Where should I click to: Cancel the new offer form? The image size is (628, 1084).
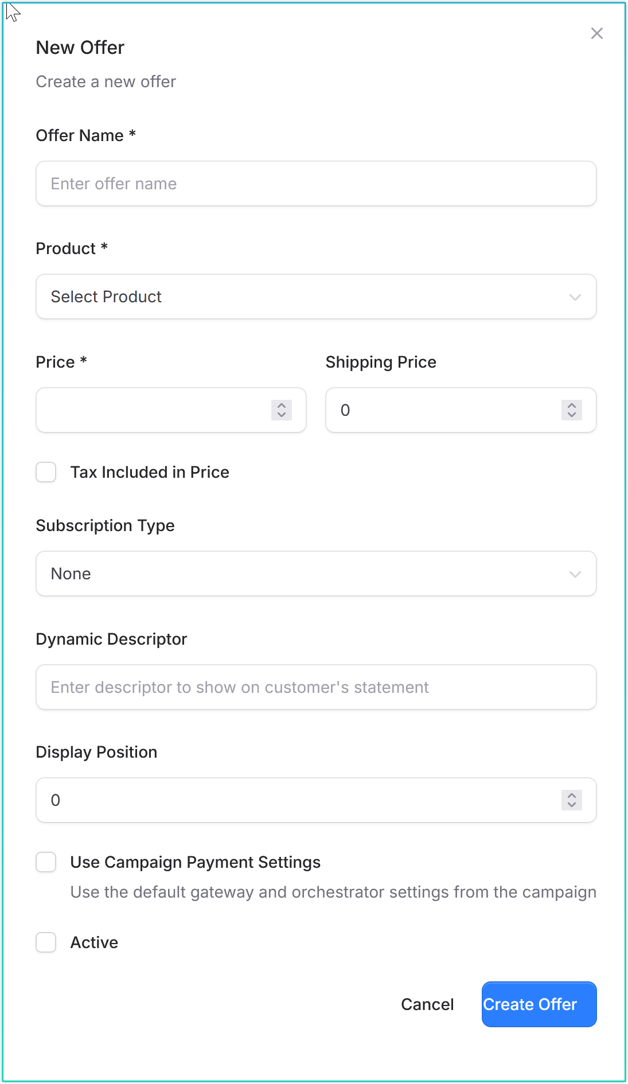[x=427, y=1004]
